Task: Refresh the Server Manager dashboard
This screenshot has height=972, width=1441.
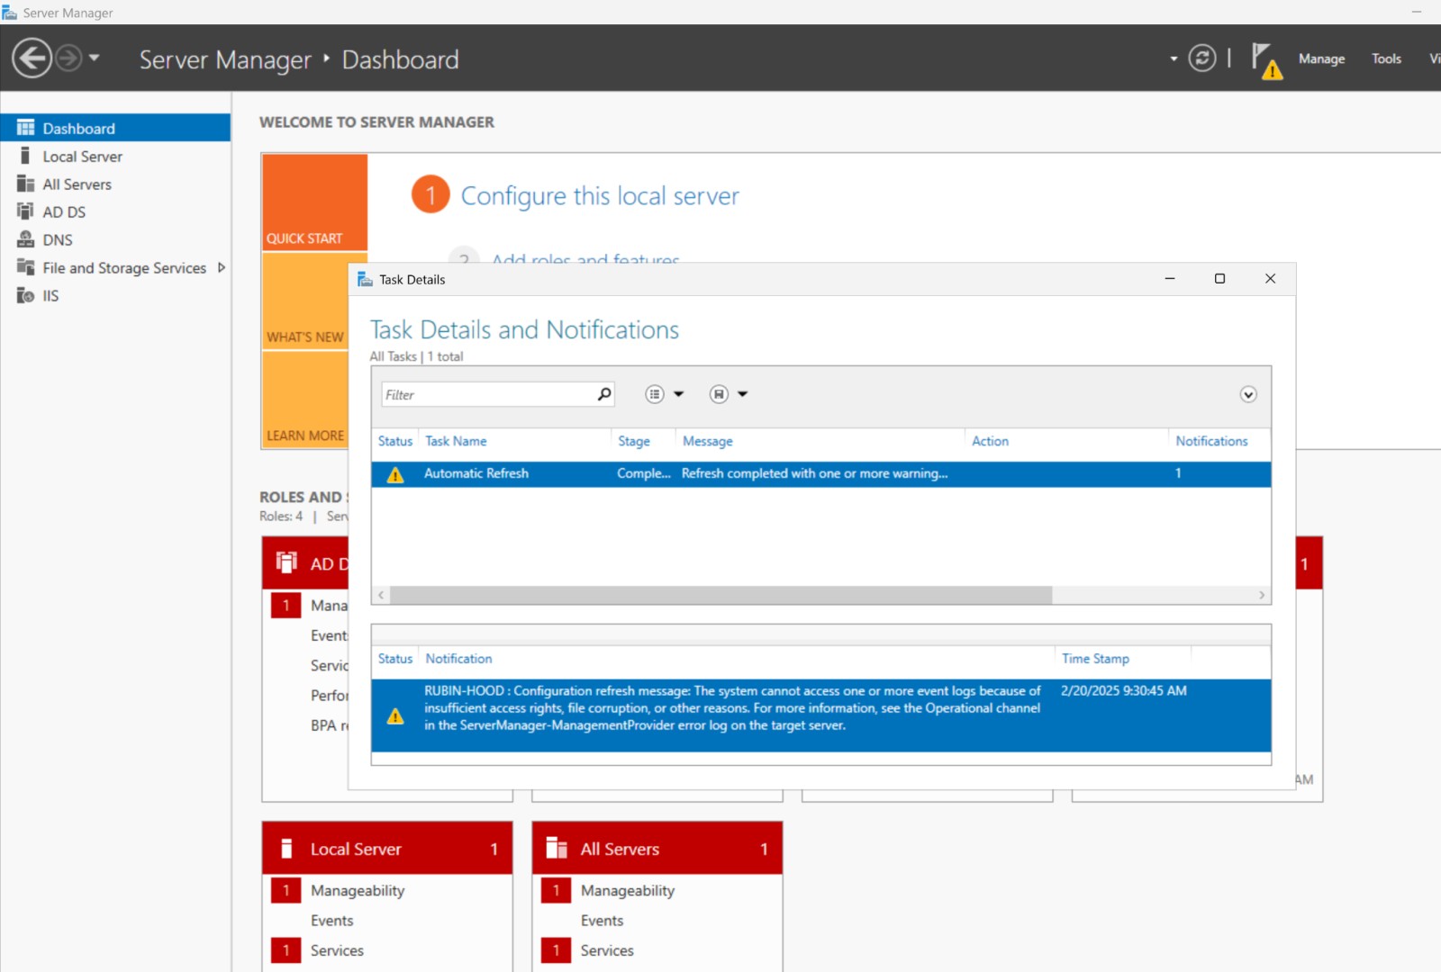Action: (1201, 58)
